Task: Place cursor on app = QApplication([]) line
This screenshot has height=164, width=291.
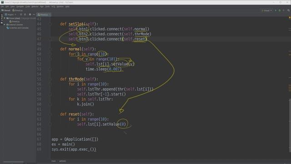Action: click(x=75, y=139)
